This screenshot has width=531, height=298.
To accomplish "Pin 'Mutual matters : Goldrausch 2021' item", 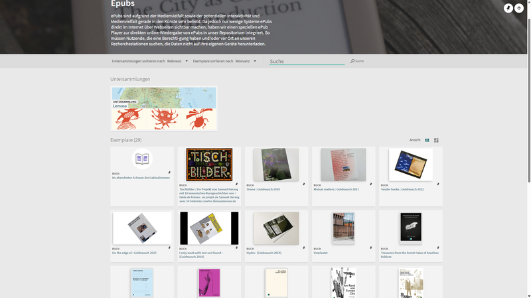I will [370, 185].
